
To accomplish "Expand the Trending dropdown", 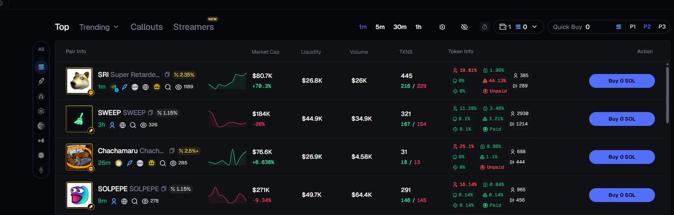I will coord(98,27).
